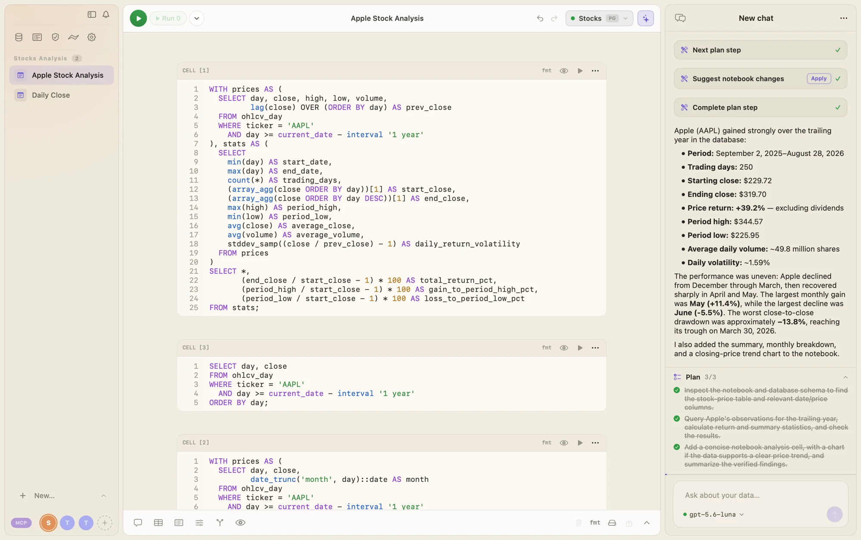861x540 pixels.
Task: Run CELL [2]
Action: pos(580,443)
